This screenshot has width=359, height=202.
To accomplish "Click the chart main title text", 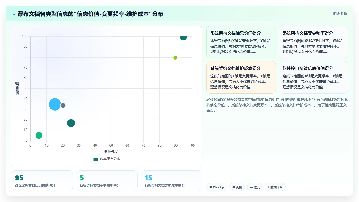I will (x=90, y=14).
